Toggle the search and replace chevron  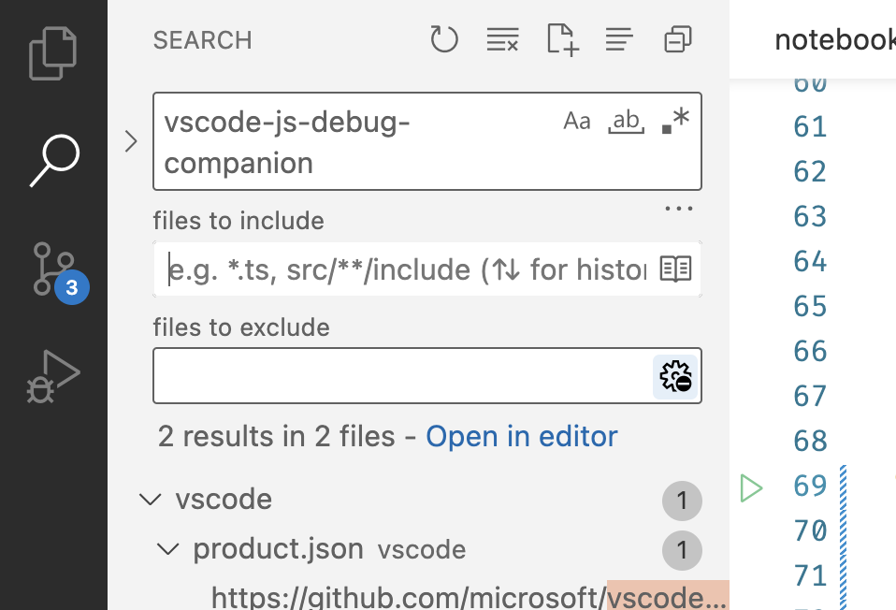130,141
